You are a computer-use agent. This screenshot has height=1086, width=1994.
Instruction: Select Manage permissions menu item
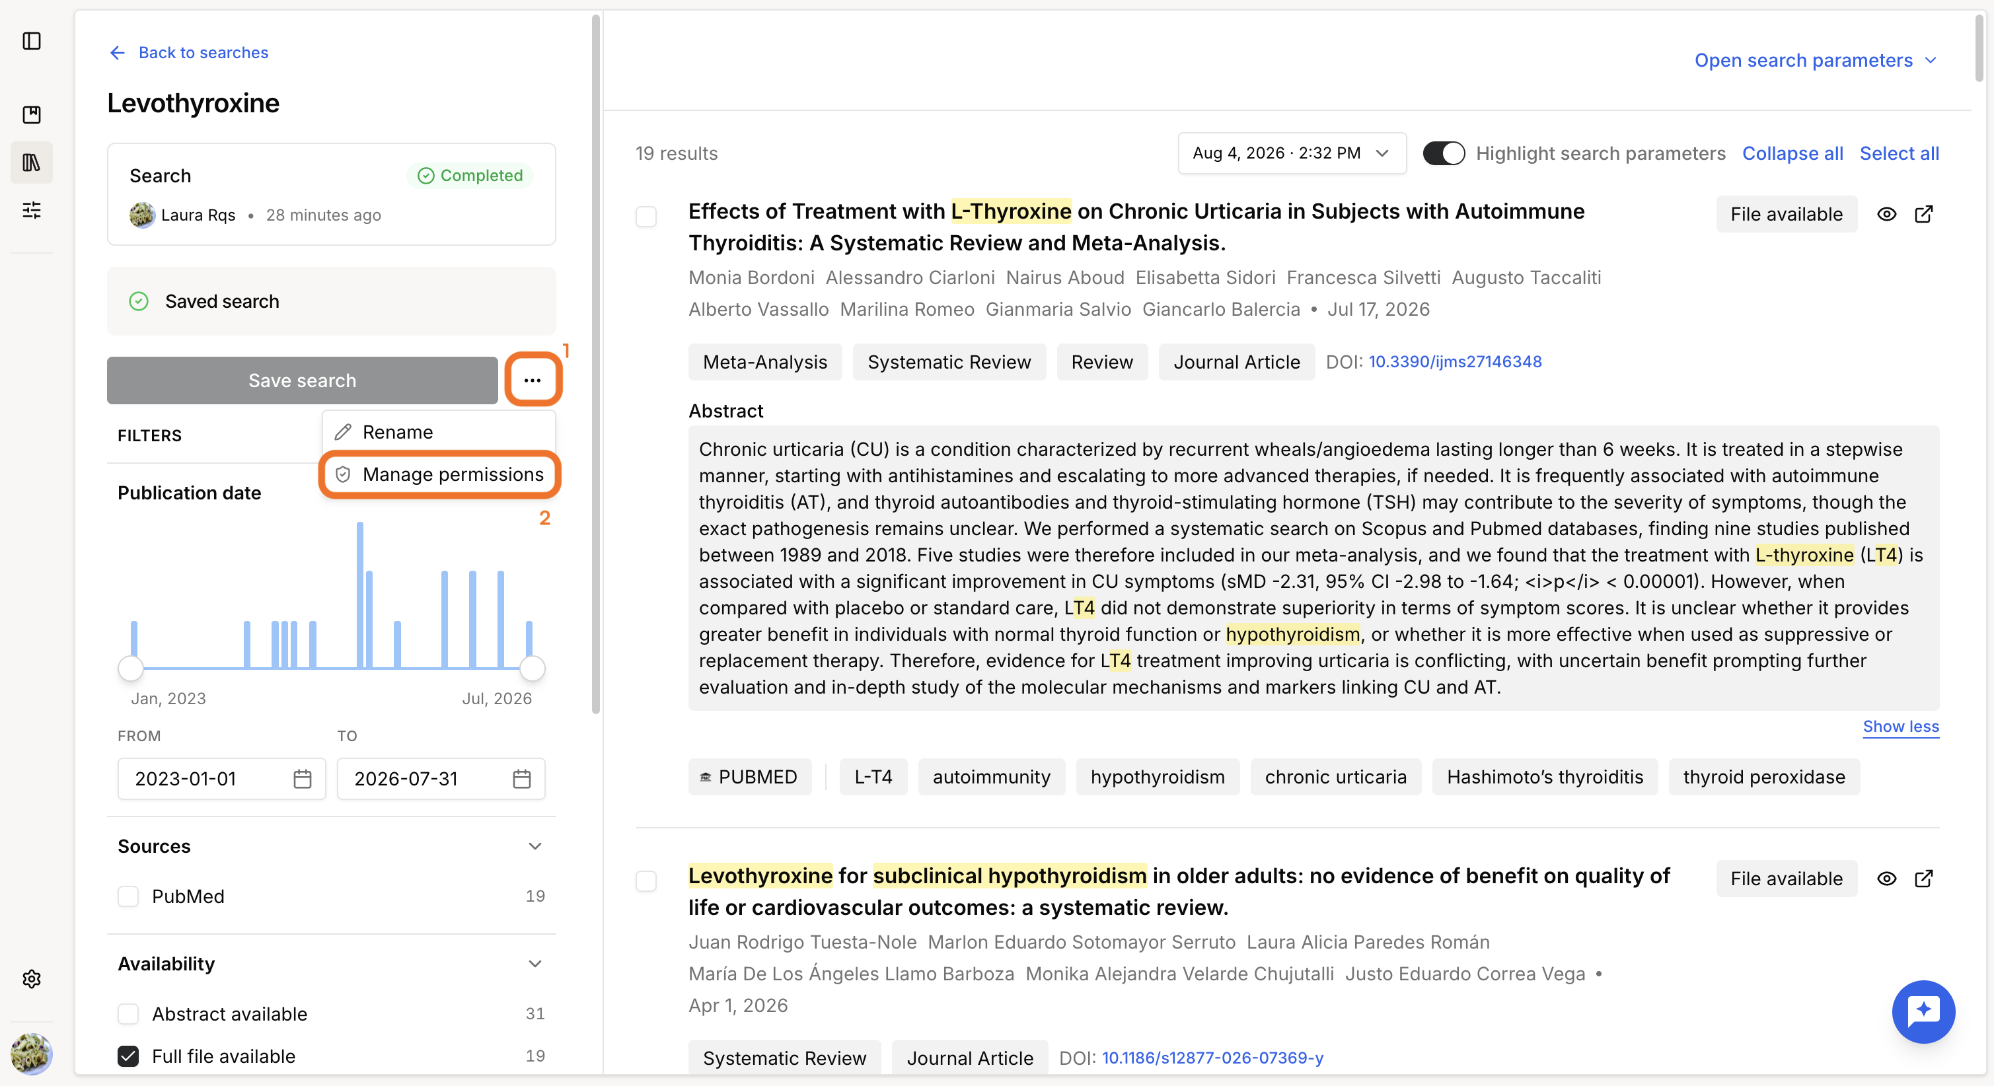[x=439, y=474]
